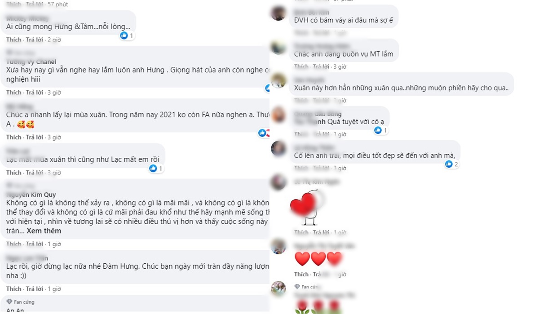Click avatar beside 'Cố lên anh trai' comment
Viewport: 539px width, 314px height.
coord(278,148)
